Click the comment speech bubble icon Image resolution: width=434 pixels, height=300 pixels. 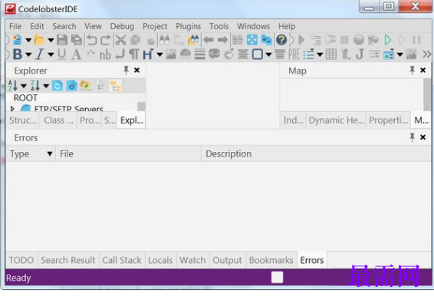click(214, 54)
